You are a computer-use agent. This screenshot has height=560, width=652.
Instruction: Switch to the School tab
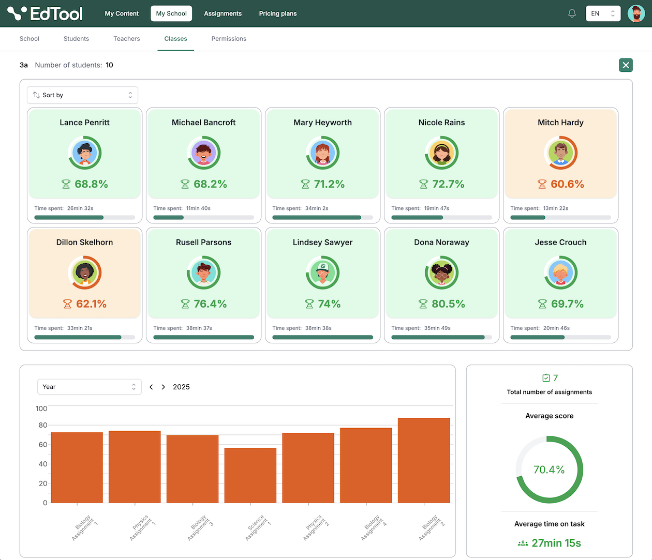(x=29, y=39)
